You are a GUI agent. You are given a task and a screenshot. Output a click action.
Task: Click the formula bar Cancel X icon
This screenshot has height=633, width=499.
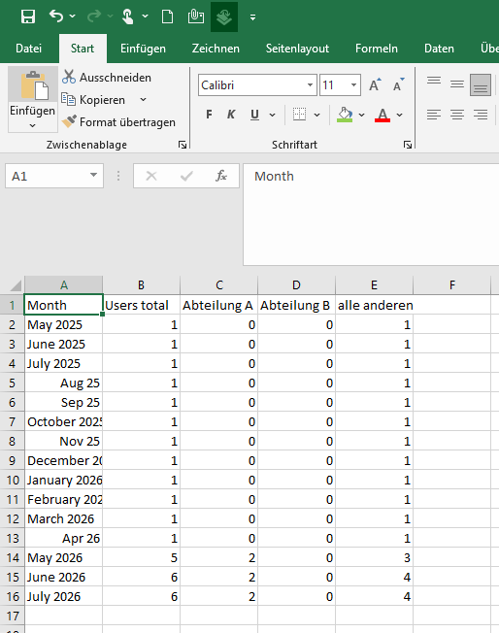pos(151,176)
